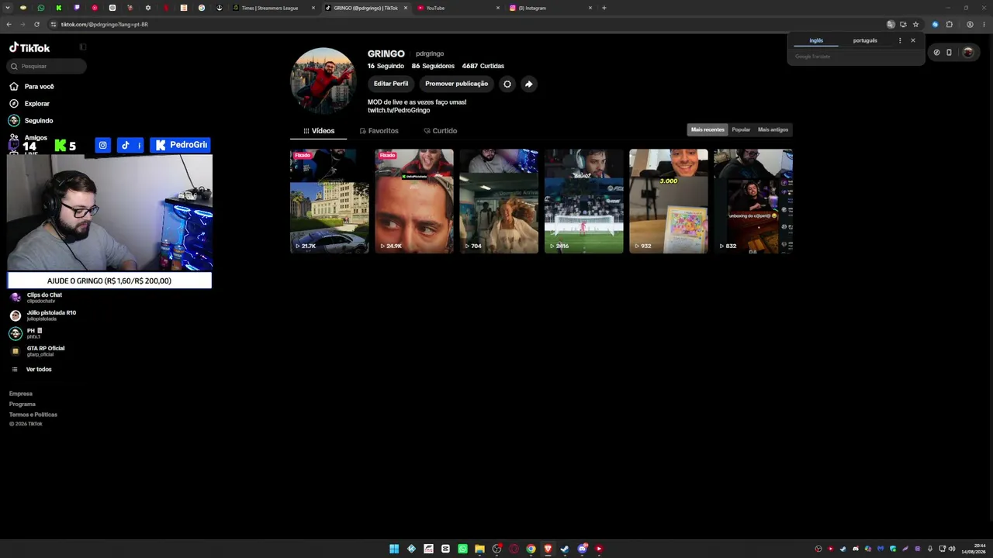This screenshot has height=558, width=993.
Task: Open the video with 932 views
Action: coord(669,201)
